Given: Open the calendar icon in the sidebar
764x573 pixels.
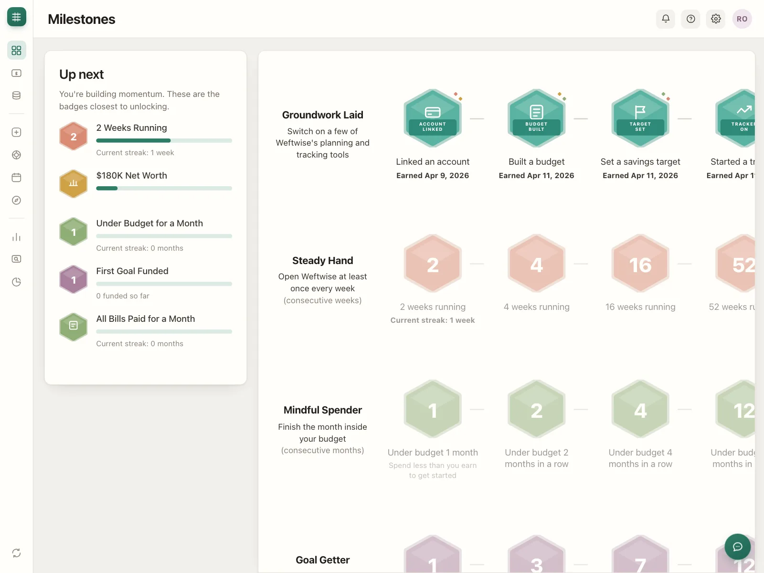Looking at the screenshot, I should pyautogui.click(x=16, y=178).
